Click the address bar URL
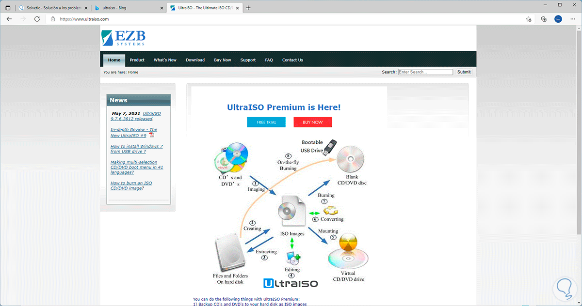Viewport: 582px width, 306px height. pos(84,19)
